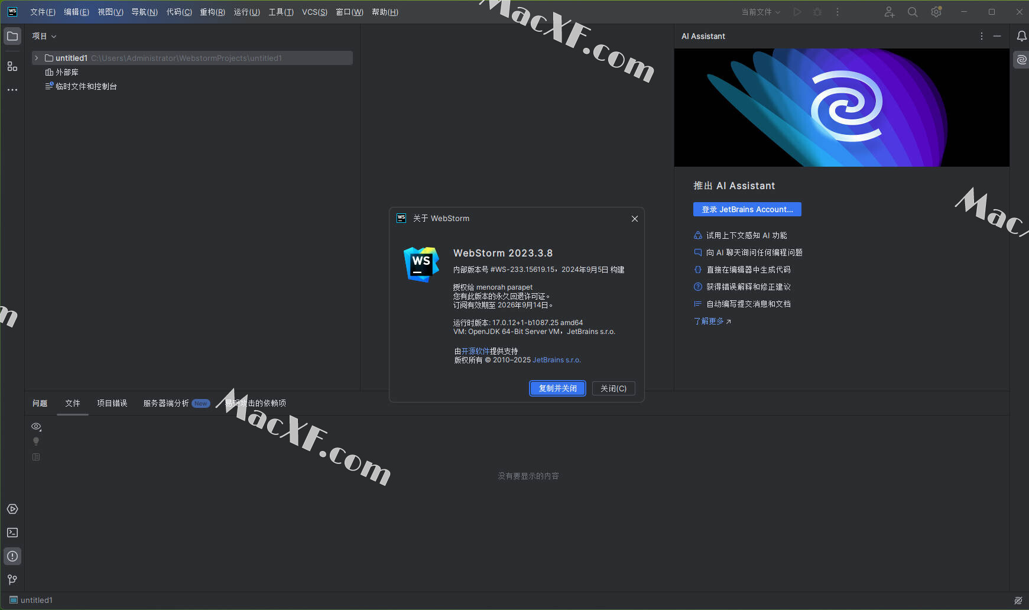The width and height of the screenshot is (1029, 610).
Task: Switch to the 项目错误 tab
Action: click(x=112, y=403)
